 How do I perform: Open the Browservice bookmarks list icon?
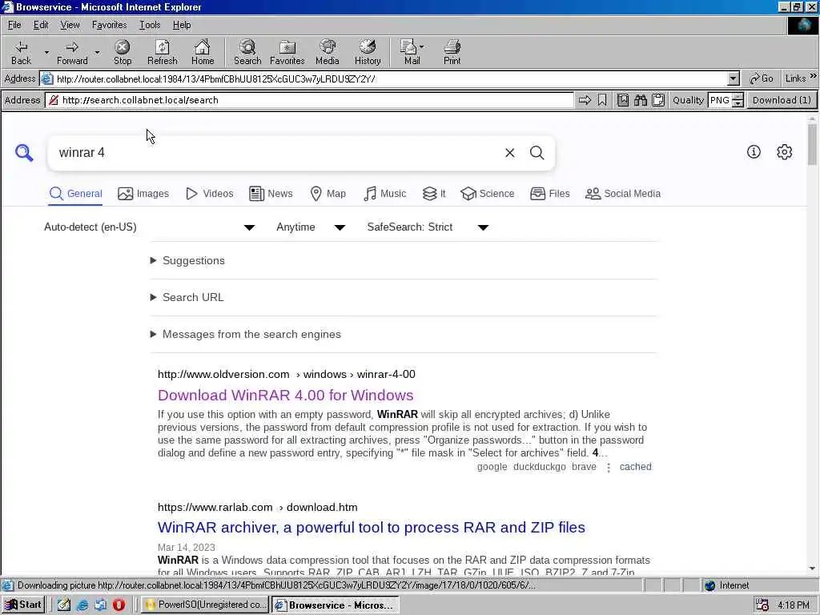[623, 100]
